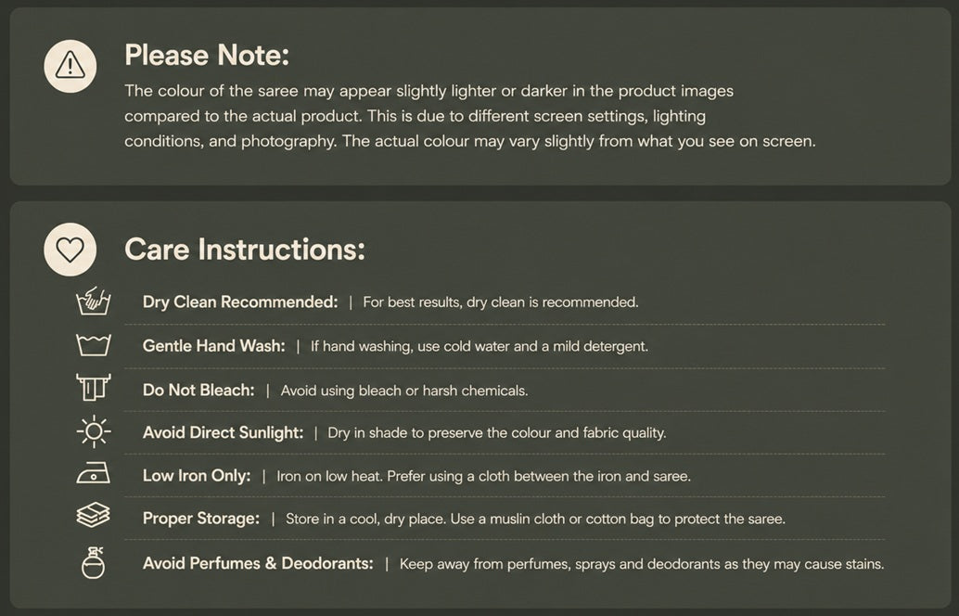The image size is (959, 616).
Task: Click the sun icon for Avoid Direct Sunlight
Action: click(94, 432)
